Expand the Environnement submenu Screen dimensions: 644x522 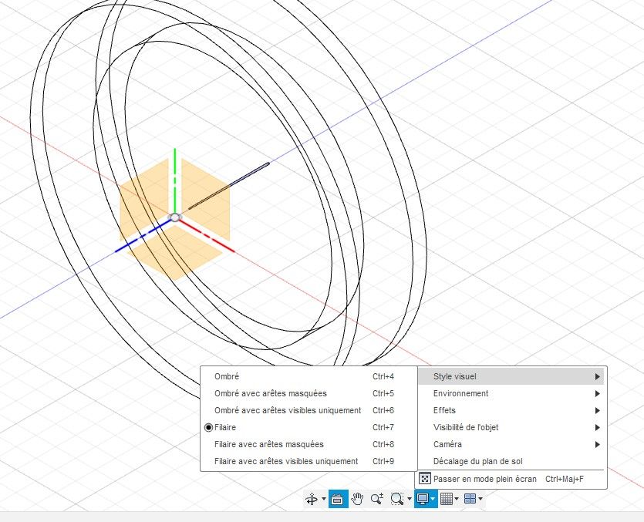(511, 393)
